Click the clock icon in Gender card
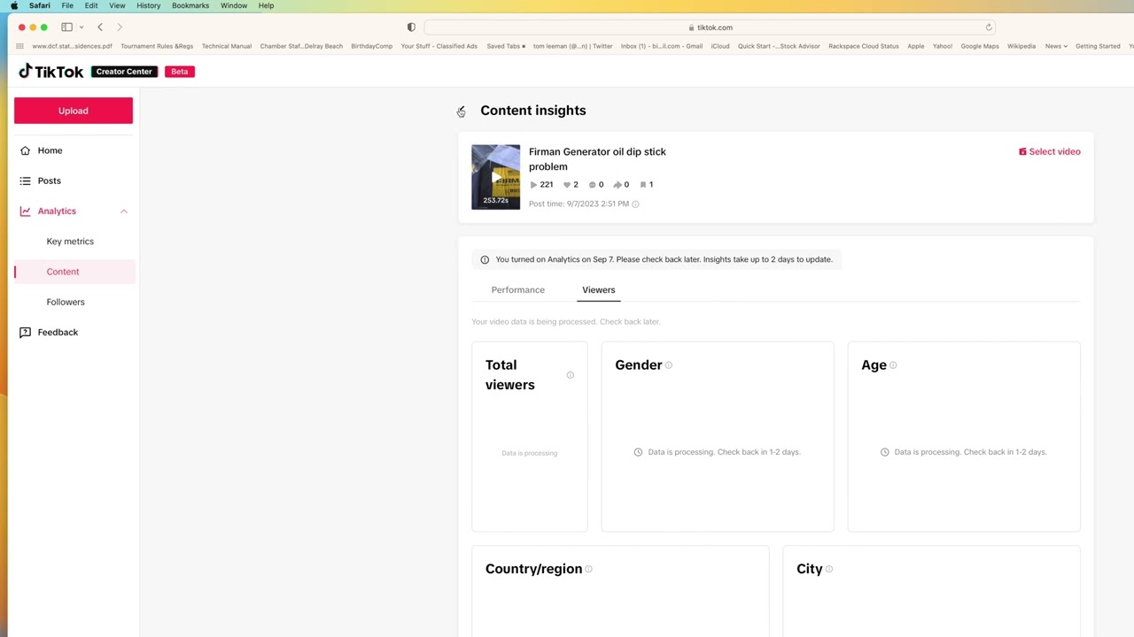This screenshot has height=637, width=1134. point(638,452)
